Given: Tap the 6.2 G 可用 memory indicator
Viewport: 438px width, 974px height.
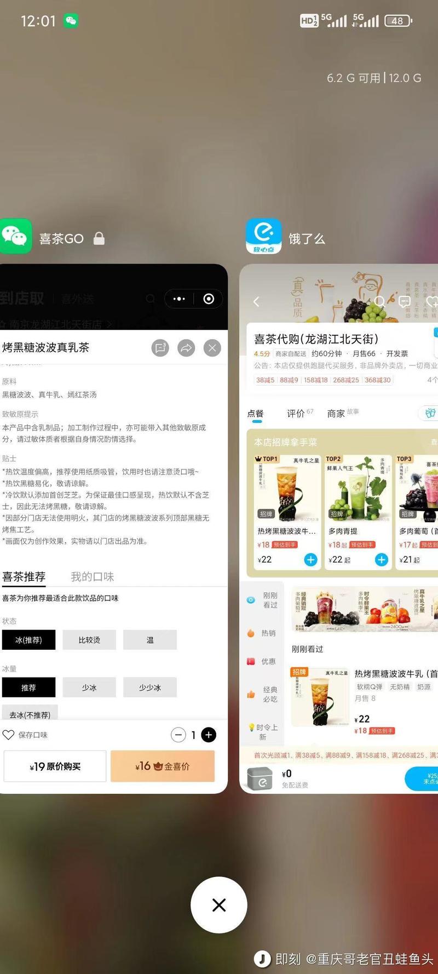Looking at the screenshot, I should pyautogui.click(x=353, y=78).
